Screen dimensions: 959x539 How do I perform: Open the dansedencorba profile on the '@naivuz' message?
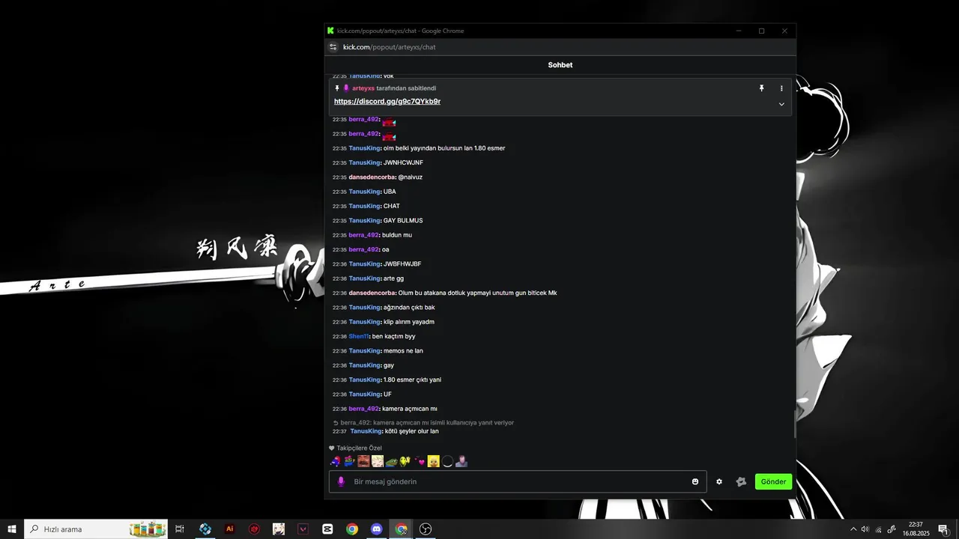(372, 177)
